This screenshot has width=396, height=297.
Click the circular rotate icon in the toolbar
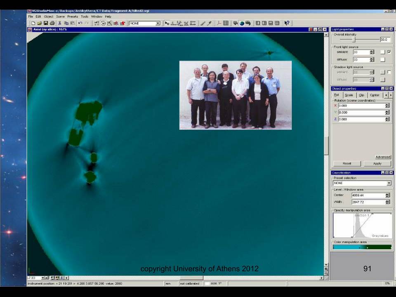[103, 23]
